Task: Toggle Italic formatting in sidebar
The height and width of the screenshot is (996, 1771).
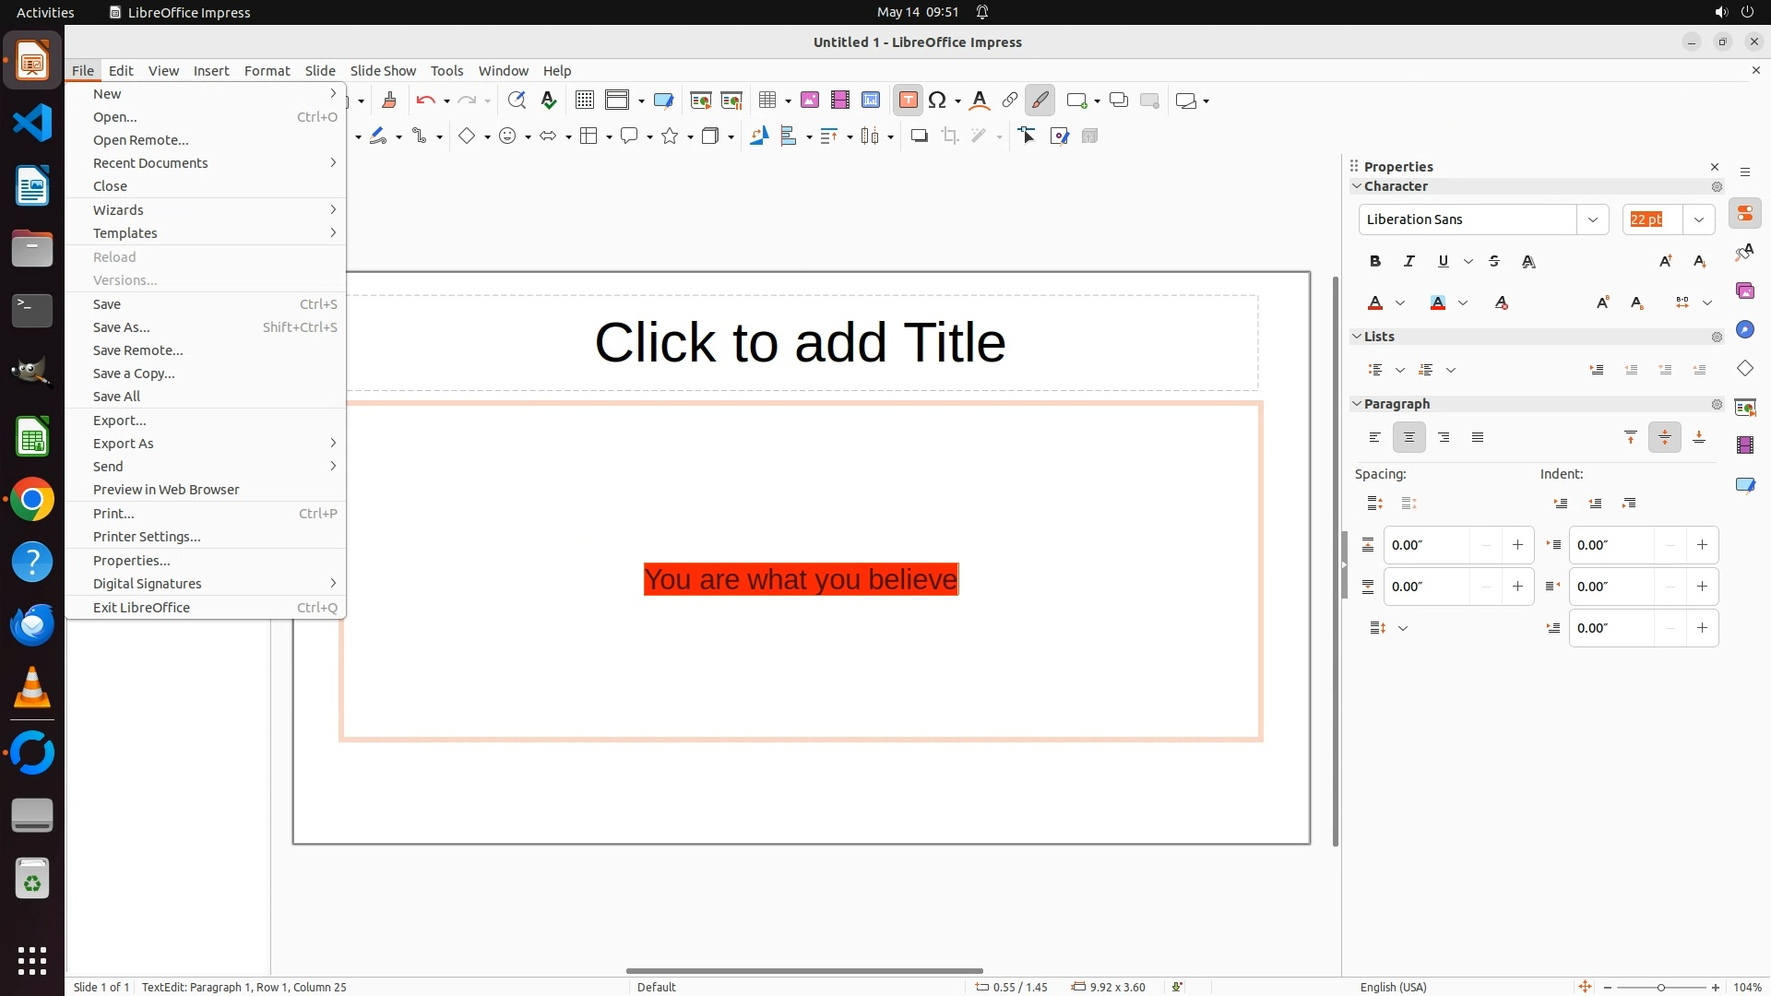Action: pos(1409,262)
